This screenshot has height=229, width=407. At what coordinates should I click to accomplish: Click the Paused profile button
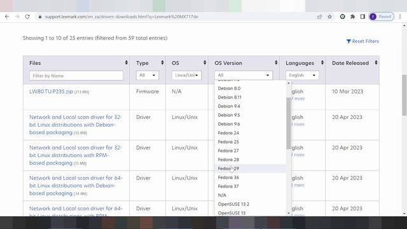click(x=382, y=17)
